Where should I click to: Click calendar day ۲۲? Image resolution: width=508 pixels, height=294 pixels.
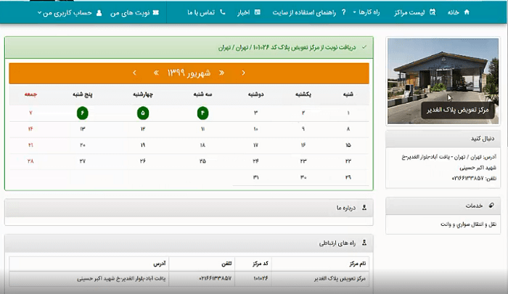[x=348, y=161]
